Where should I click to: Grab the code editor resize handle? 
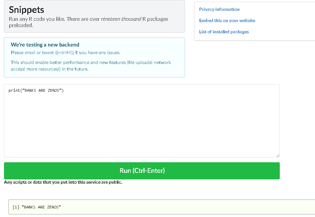tap(277, 155)
